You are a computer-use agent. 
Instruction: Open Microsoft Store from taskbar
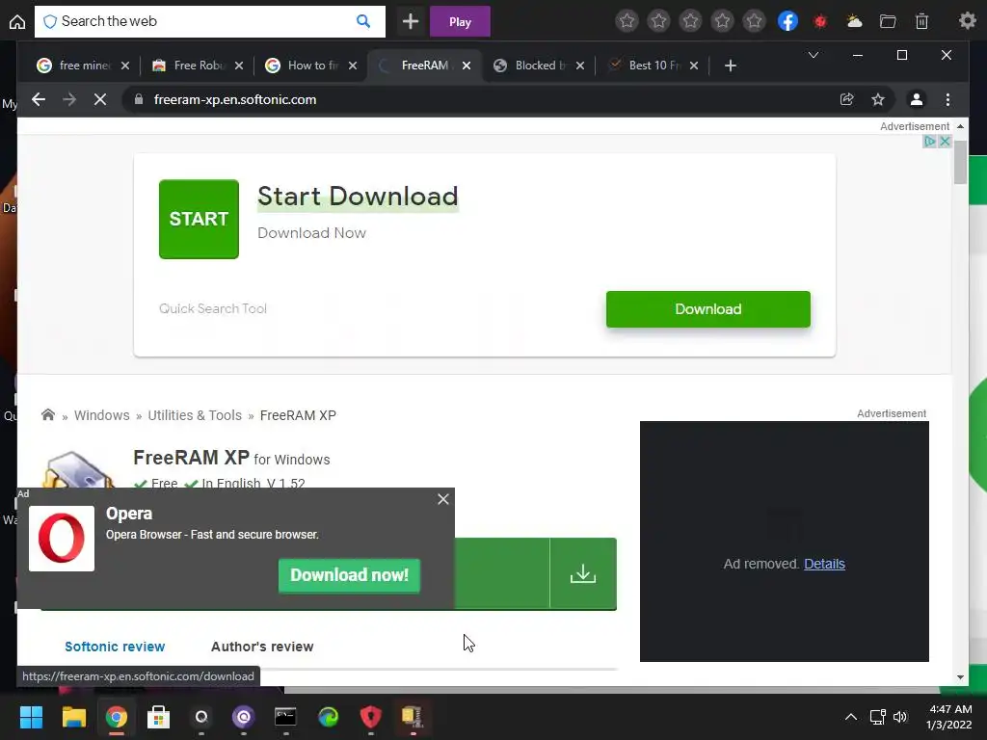[x=159, y=717]
